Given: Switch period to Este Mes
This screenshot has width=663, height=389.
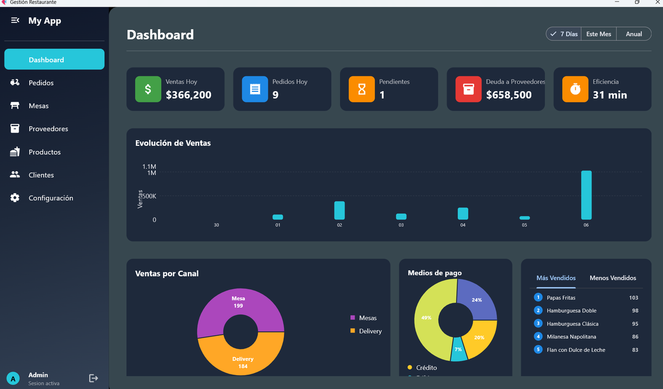Looking at the screenshot, I should tap(598, 34).
